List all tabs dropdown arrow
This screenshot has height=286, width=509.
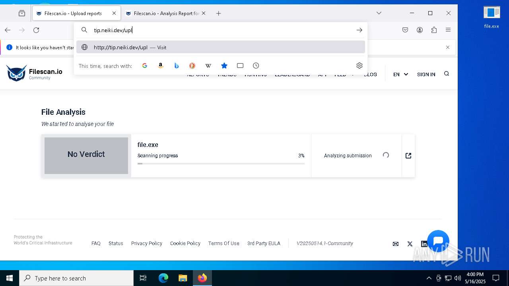point(379,13)
